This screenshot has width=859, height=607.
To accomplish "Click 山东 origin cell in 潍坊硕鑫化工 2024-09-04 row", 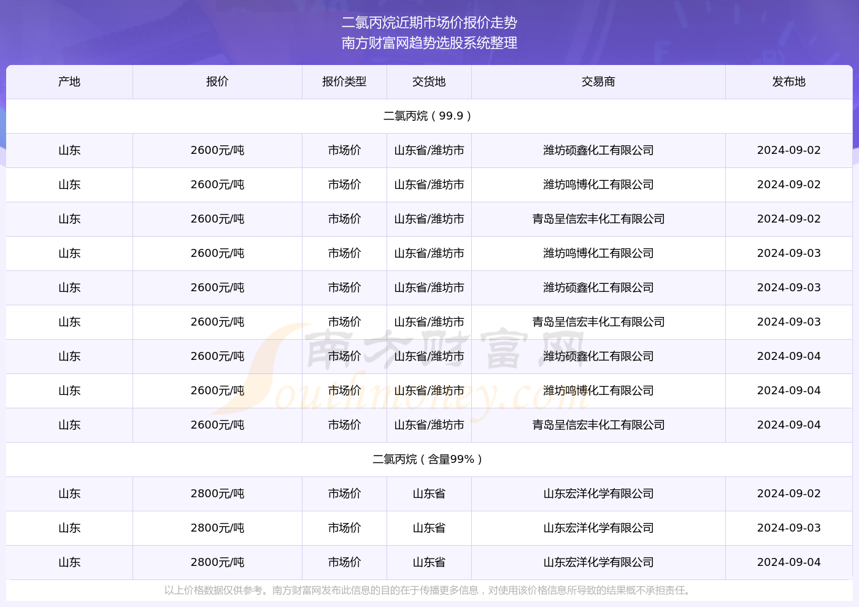I will (x=69, y=356).
